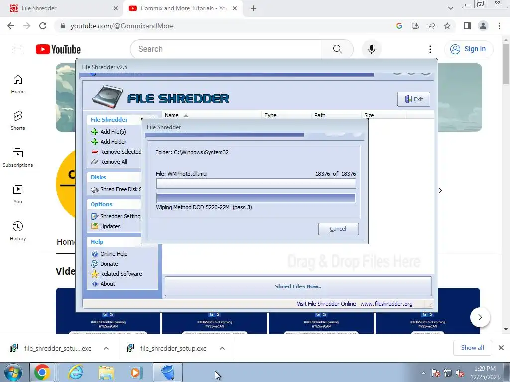The width and height of the screenshot is (510, 382).
Task: Cancel the shredding progress dialog
Action: click(x=338, y=229)
